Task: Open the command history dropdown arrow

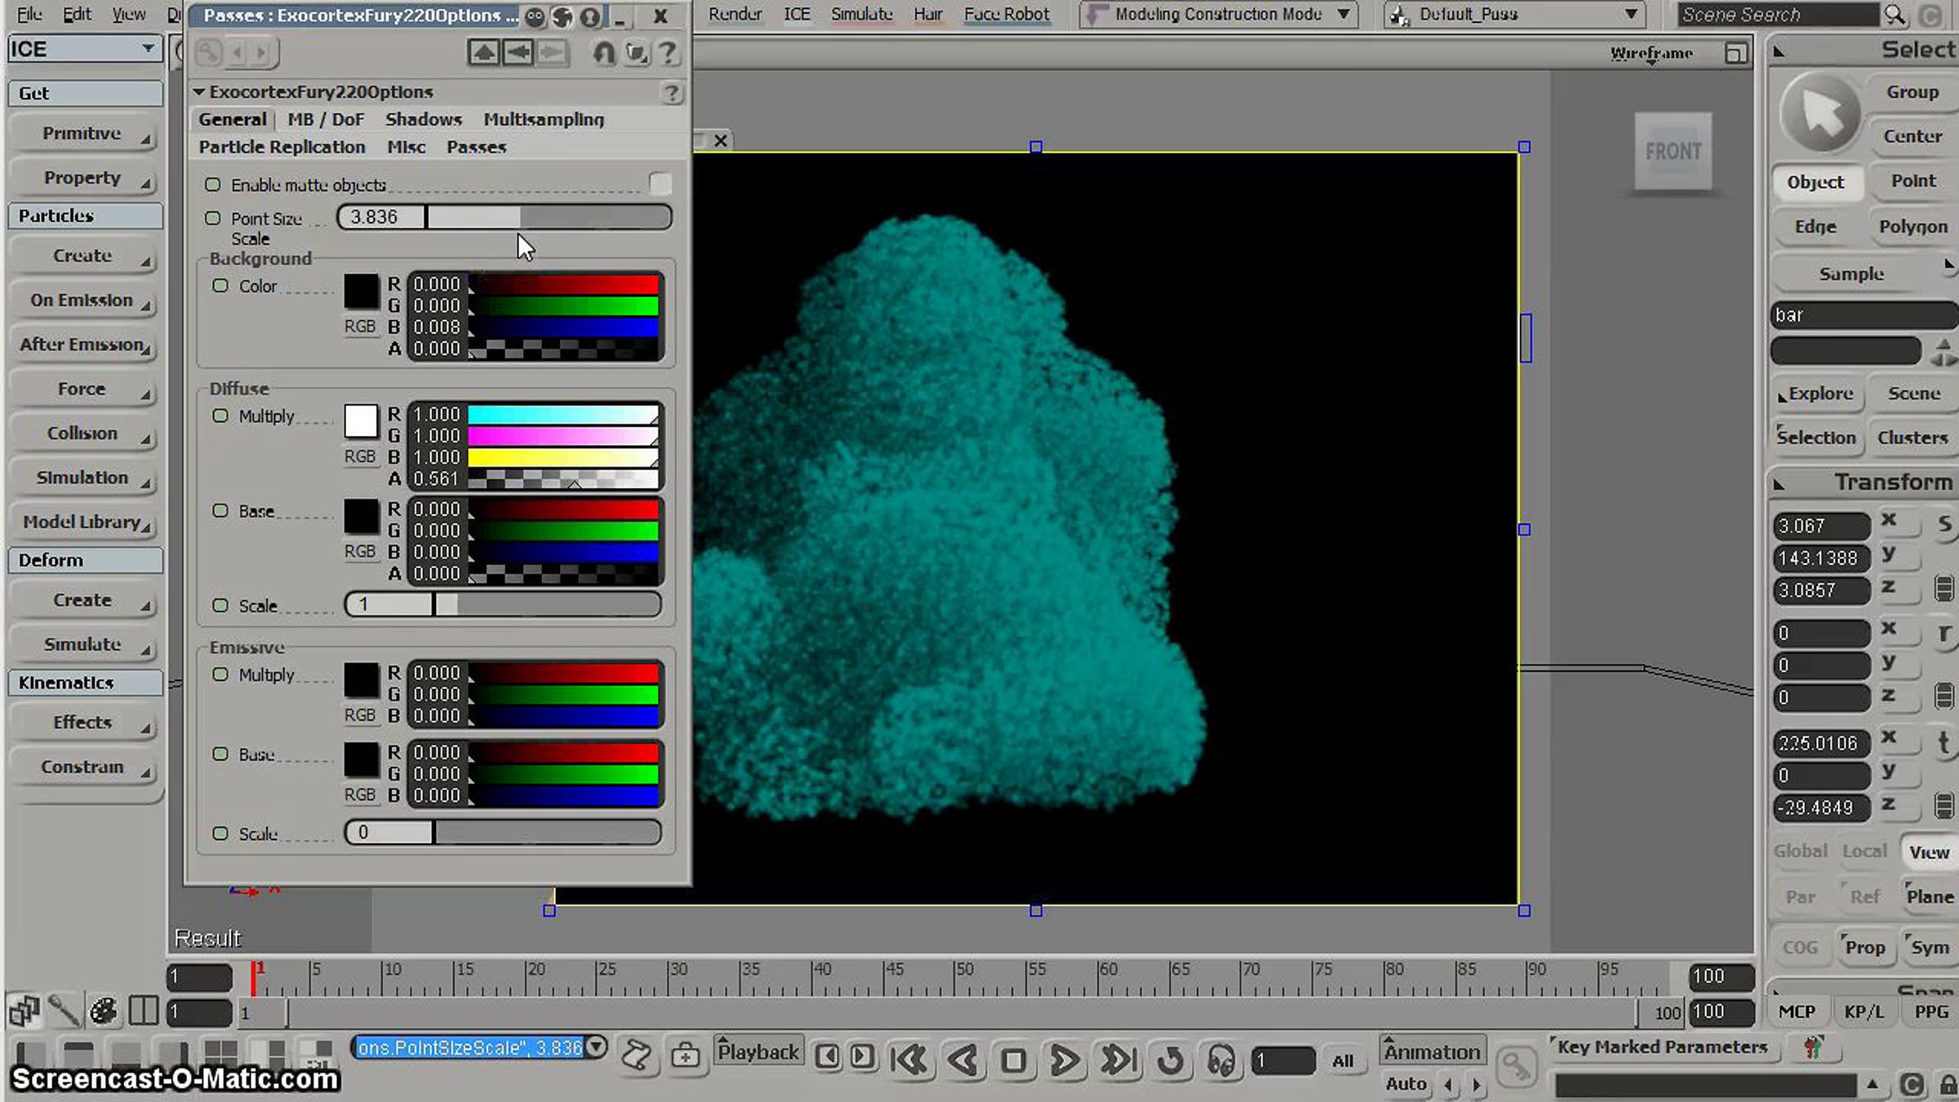Action: [597, 1046]
